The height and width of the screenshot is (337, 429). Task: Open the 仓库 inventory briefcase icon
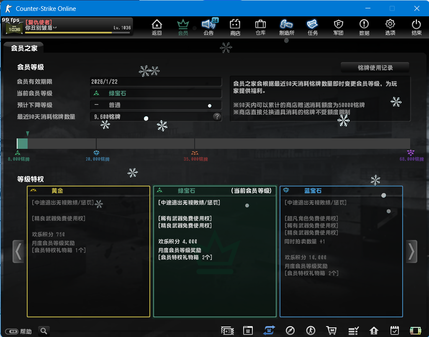(x=260, y=27)
